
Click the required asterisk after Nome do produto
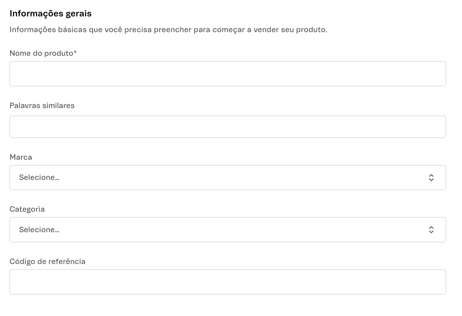coord(75,53)
